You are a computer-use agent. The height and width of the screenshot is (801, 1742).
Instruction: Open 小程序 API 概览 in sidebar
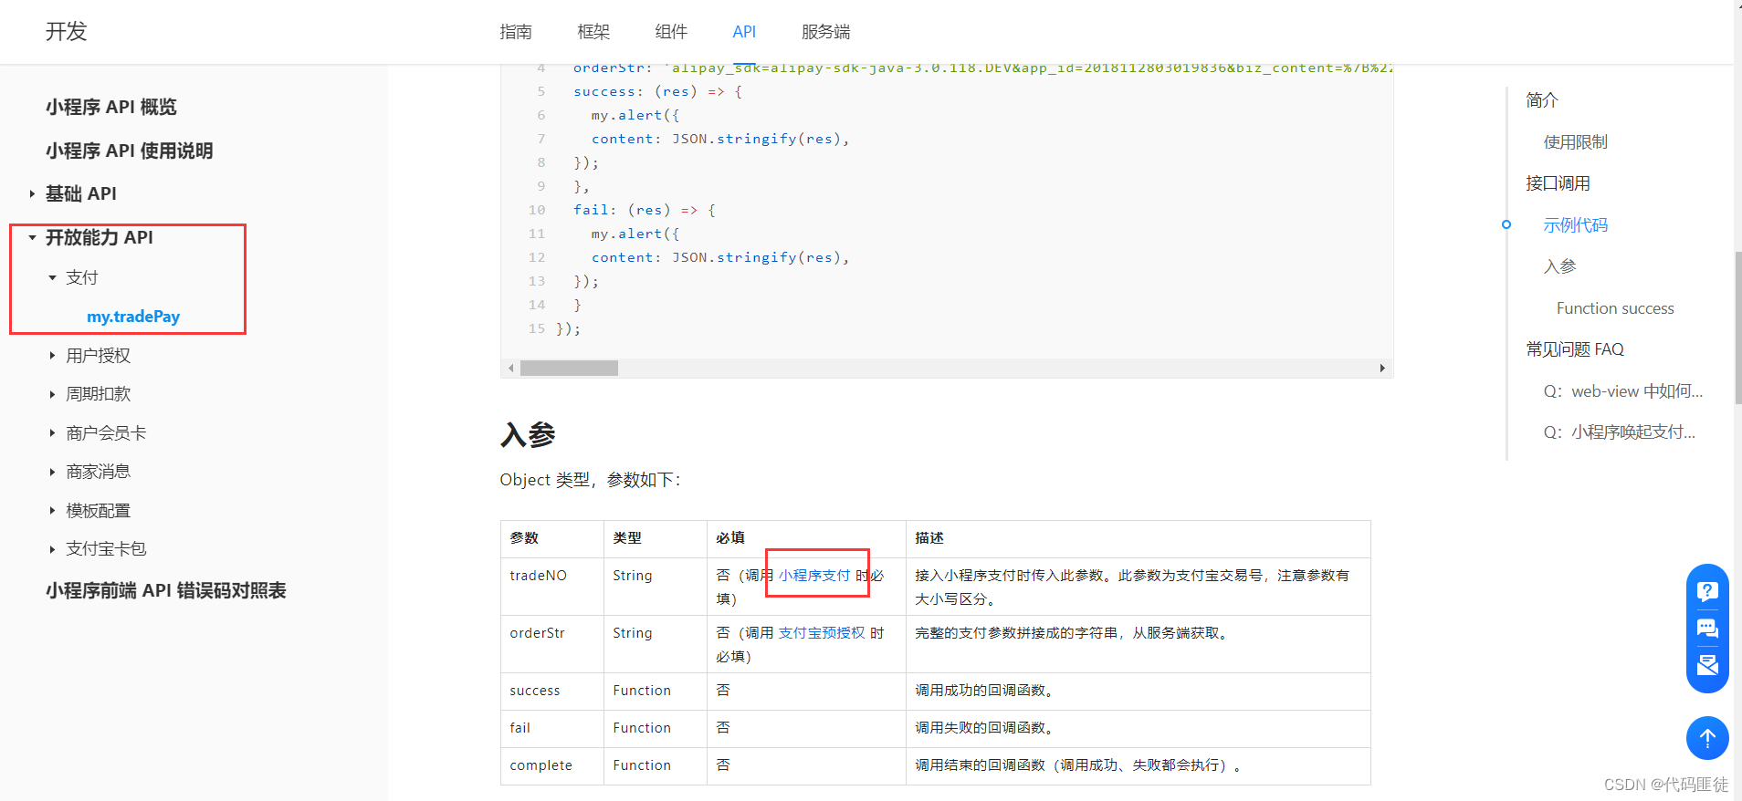pos(111,107)
